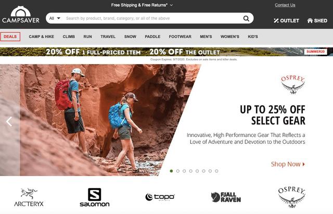This screenshot has width=333, height=214.
Task: Open the Contact Us link
Action: tap(285, 5)
